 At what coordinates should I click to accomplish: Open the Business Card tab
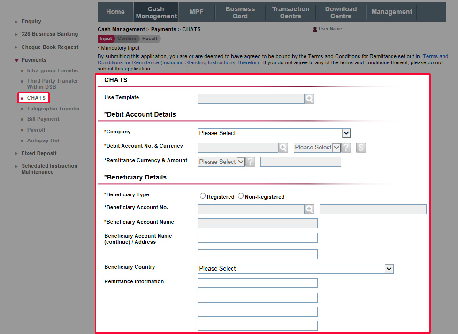click(240, 13)
